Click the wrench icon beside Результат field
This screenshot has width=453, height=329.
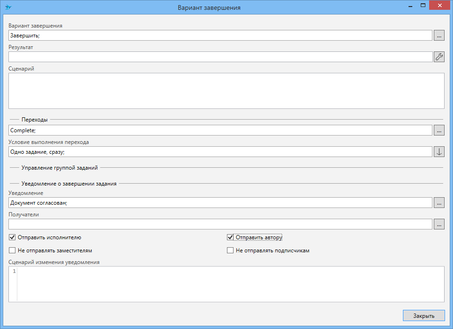(439, 57)
